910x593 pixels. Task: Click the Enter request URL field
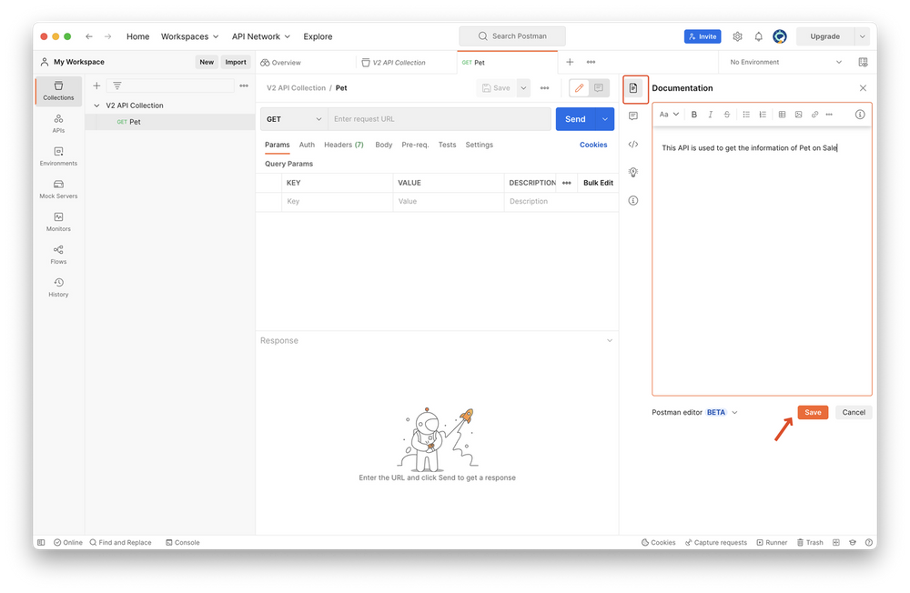[x=440, y=119]
